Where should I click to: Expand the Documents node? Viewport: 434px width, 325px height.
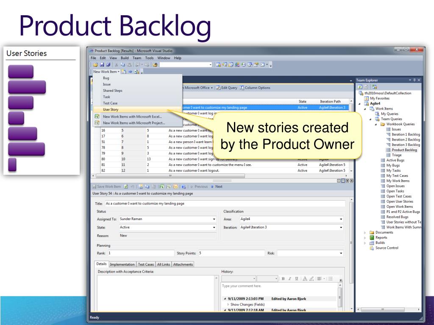point(365,233)
